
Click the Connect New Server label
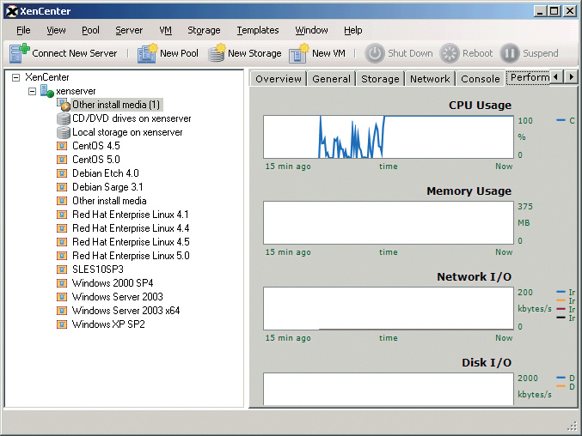coord(74,53)
